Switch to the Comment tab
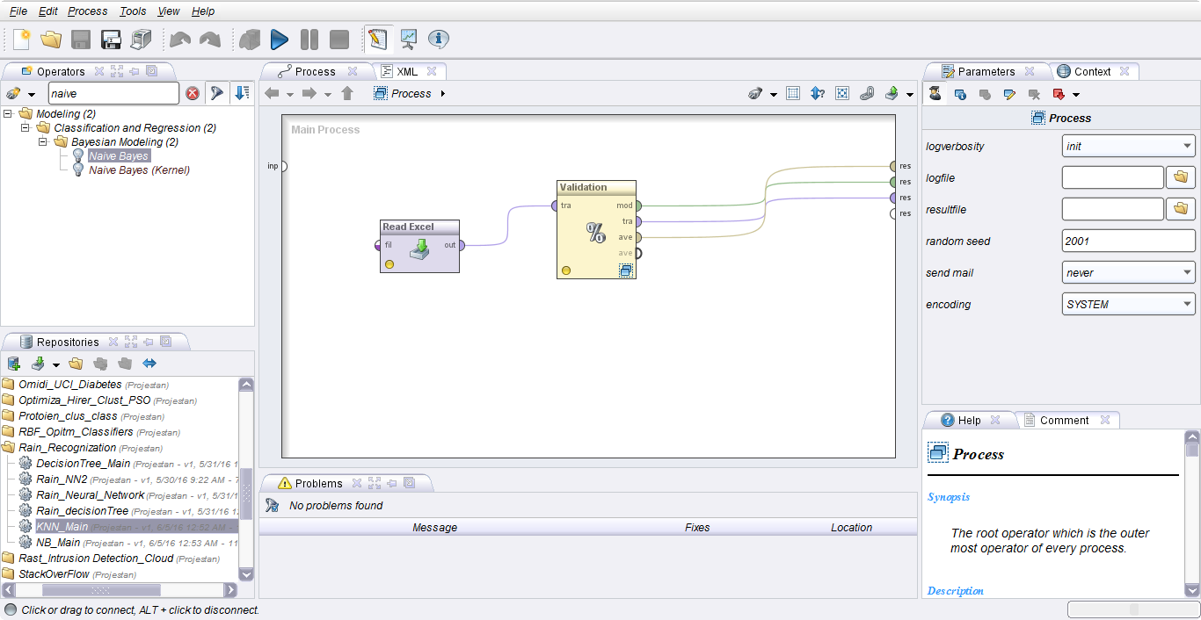This screenshot has width=1201, height=620. [x=1065, y=421]
